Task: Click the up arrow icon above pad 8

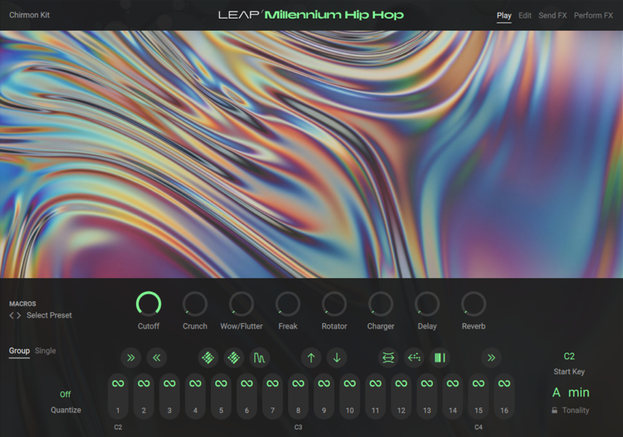Action: 311,358
